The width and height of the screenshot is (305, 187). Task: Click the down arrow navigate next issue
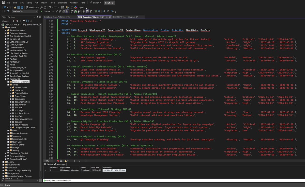click(x=79, y=161)
